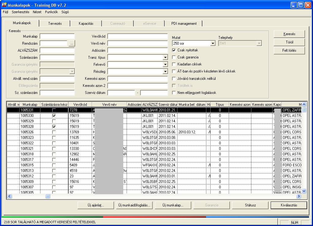313x226 pixels.
Task: Uncheck Számlázásra kész for row 1085328
Action: click(54, 126)
